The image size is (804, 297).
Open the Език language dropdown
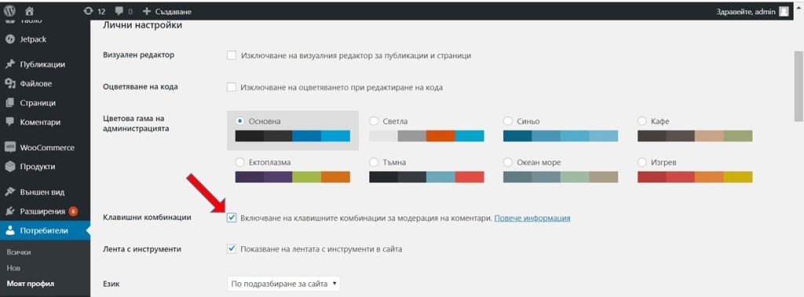coord(283,283)
